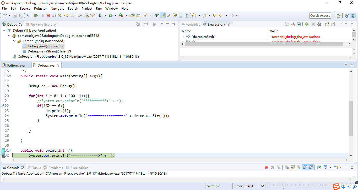The image size is (358, 190).
Task: Click the editor vertical scrollbar thumb
Action: click(351, 118)
